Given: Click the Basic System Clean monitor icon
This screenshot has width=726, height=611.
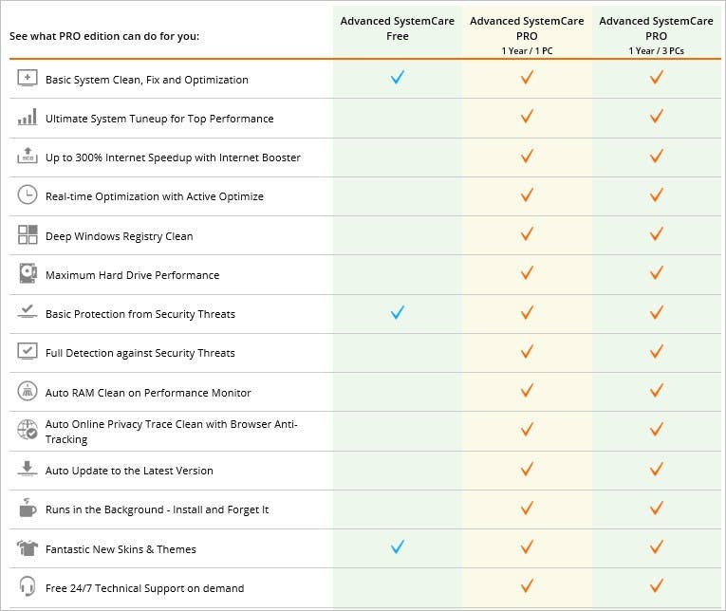Looking at the screenshot, I should click(28, 79).
